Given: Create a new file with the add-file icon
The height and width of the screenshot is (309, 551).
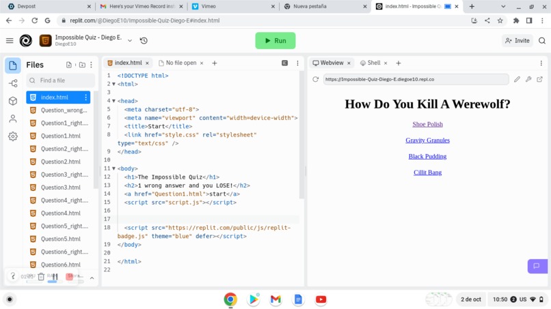Looking at the screenshot, I should tap(69, 65).
